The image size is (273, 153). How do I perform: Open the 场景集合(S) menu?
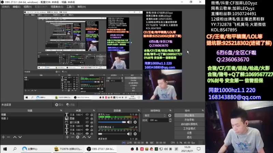coord(57,7)
